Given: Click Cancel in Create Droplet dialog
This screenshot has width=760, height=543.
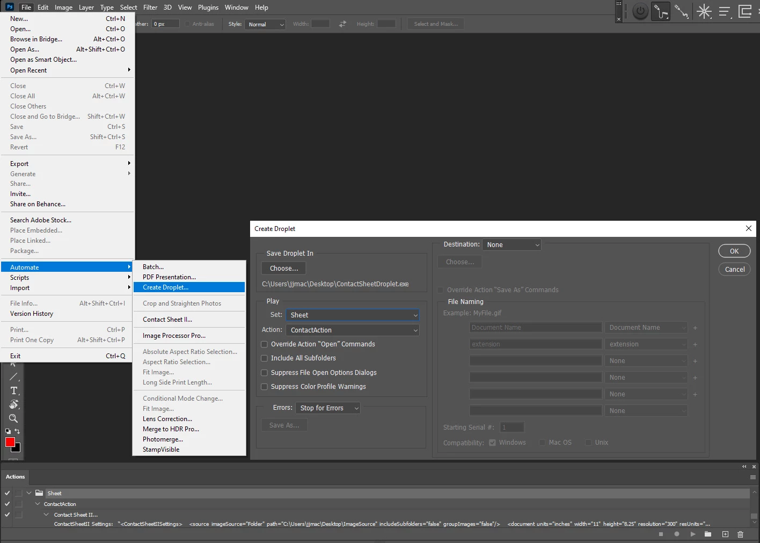Looking at the screenshot, I should [734, 270].
